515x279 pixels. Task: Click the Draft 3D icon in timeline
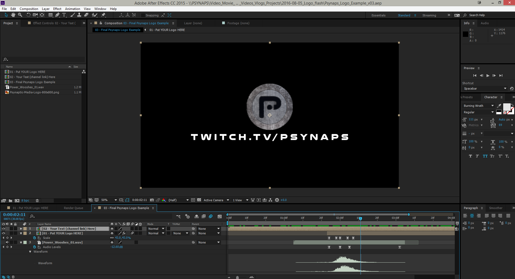(187, 216)
